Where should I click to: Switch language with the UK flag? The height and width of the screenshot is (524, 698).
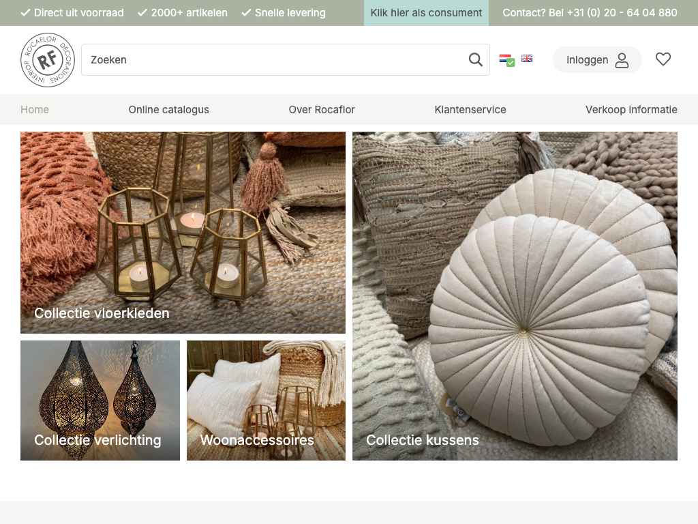(x=527, y=59)
